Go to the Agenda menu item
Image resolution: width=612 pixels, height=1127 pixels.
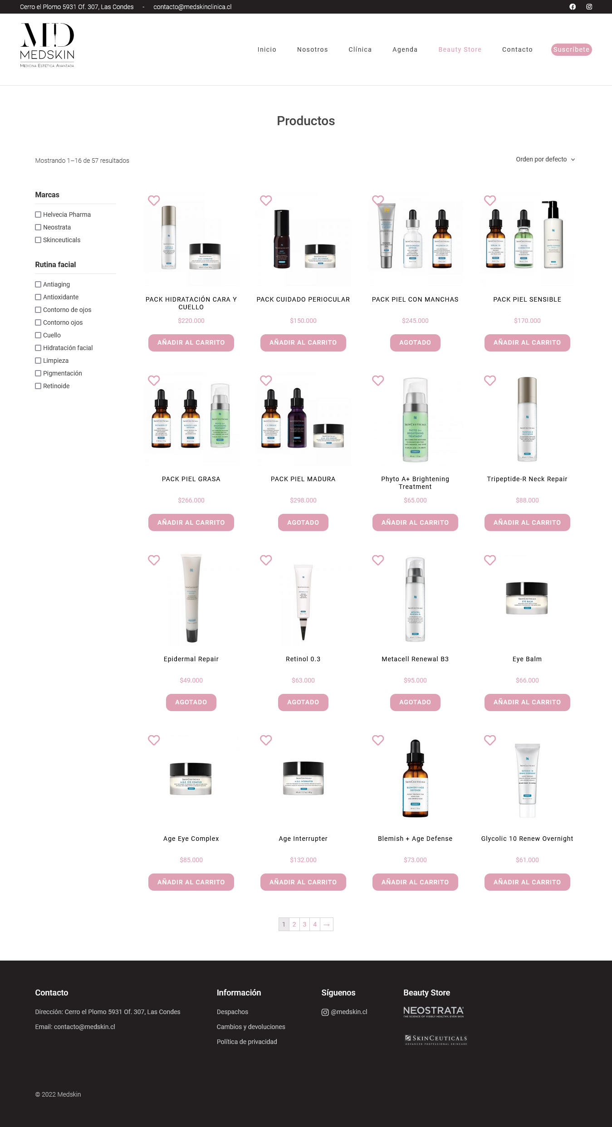pyautogui.click(x=405, y=49)
